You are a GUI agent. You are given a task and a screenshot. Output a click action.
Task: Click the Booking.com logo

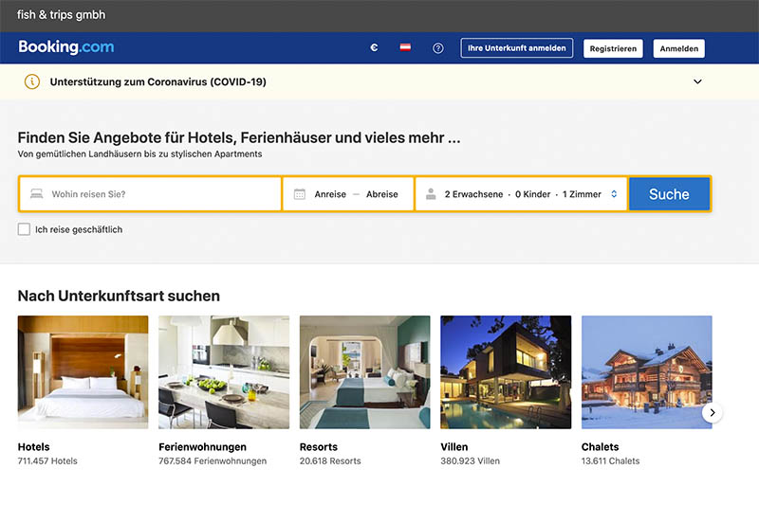pos(66,47)
